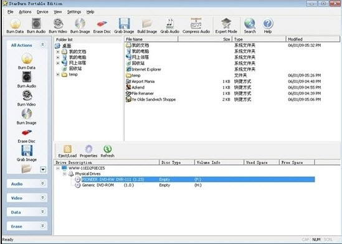Refresh the drive list
342x244 pixels.
pyautogui.click(x=108, y=151)
